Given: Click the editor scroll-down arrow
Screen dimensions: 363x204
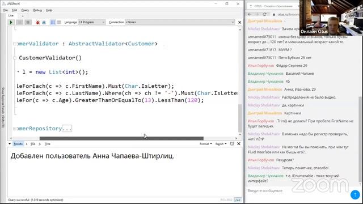Looking at the screenshot, I should (240, 134).
